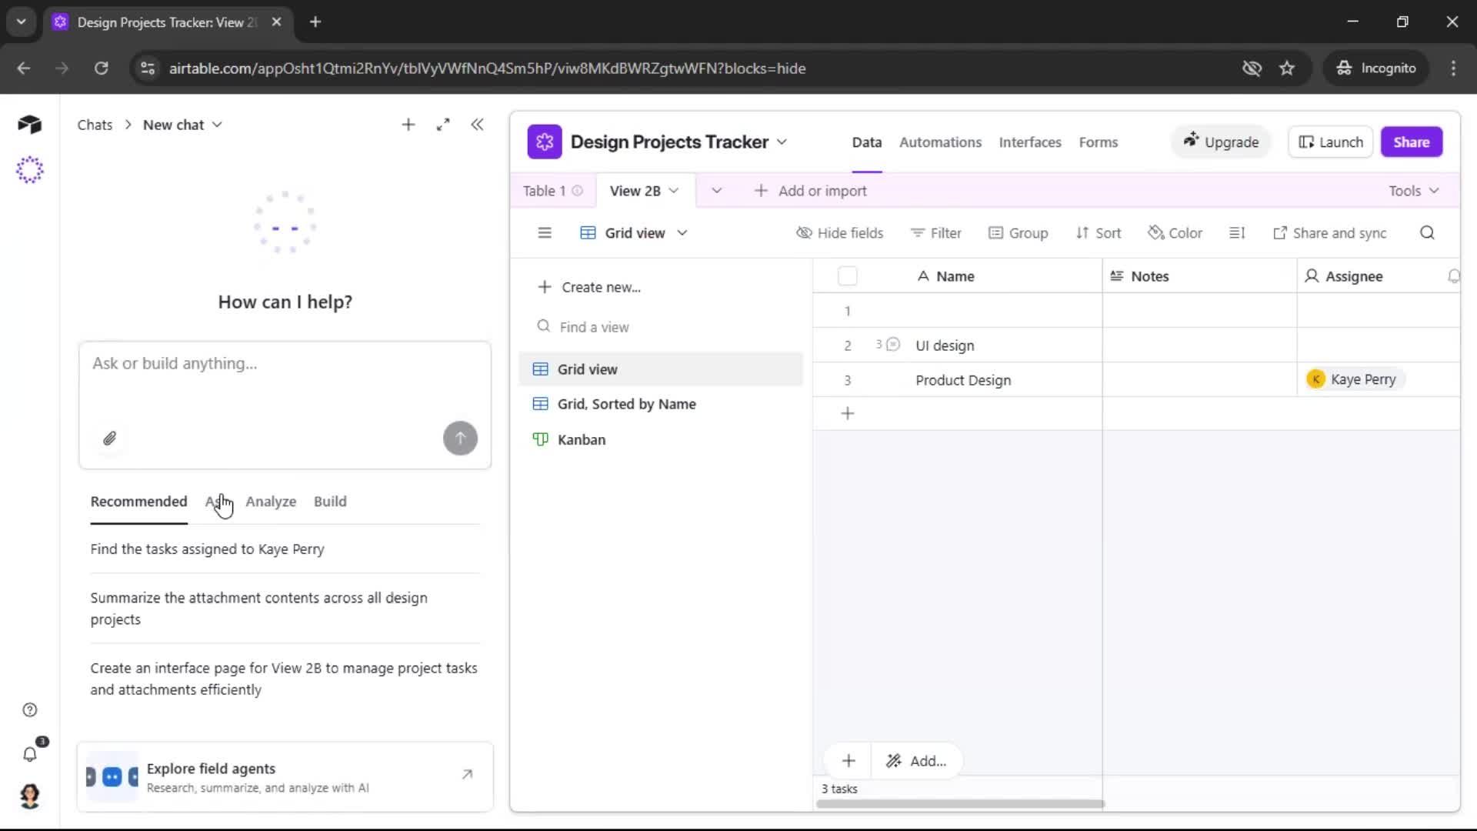Open the New chat dropdown chevron
Screen dimensions: 1477x831
[x=218, y=124]
